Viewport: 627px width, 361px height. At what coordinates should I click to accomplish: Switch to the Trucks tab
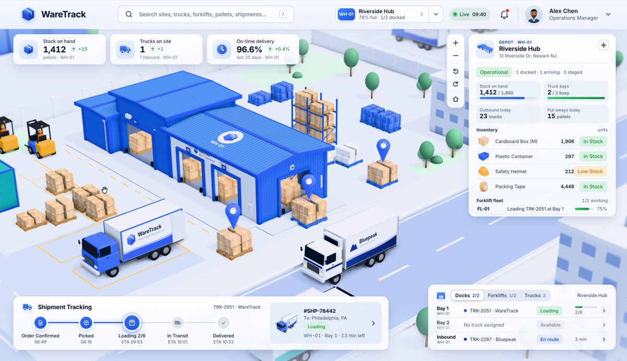click(x=535, y=296)
